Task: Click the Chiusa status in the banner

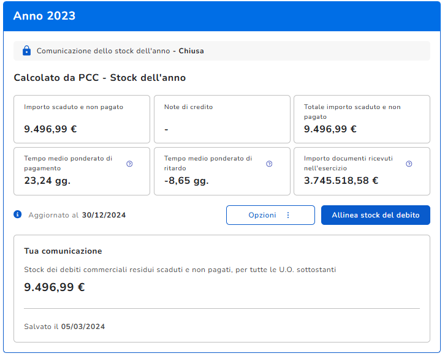Action: click(191, 51)
